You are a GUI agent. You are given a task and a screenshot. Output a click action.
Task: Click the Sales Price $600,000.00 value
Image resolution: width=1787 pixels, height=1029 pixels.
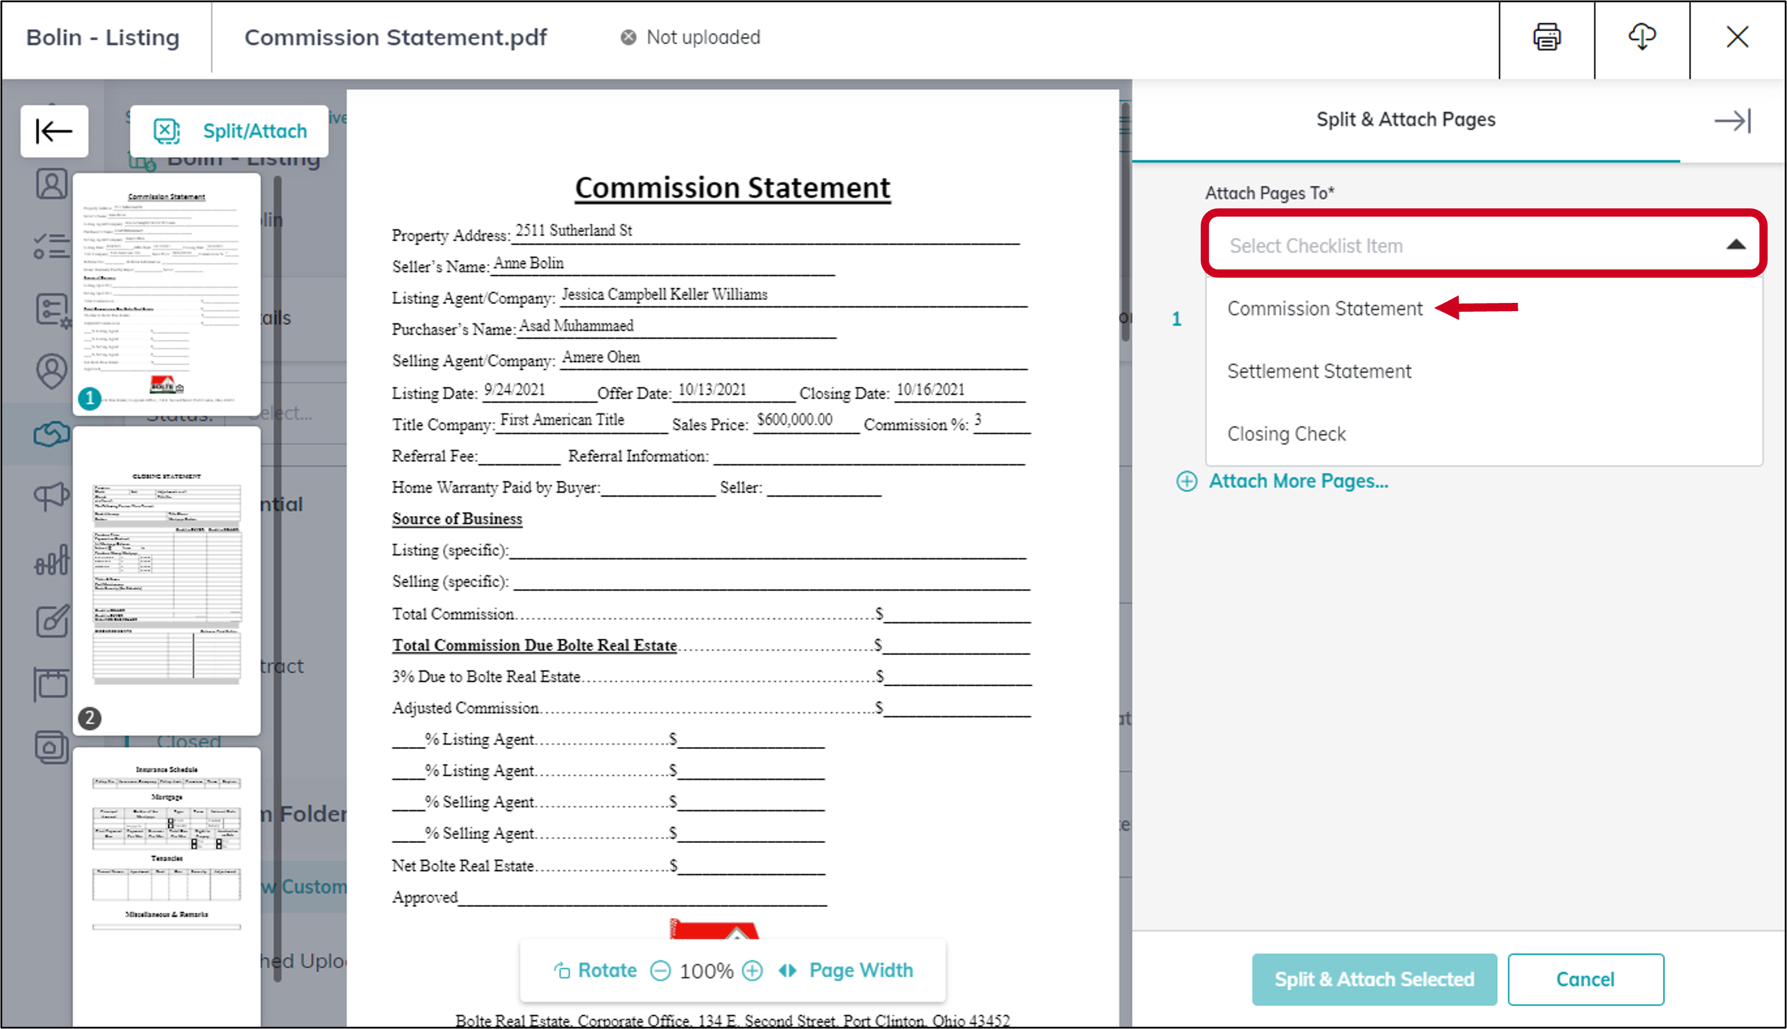pyautogui.click(x=795, y=419)
